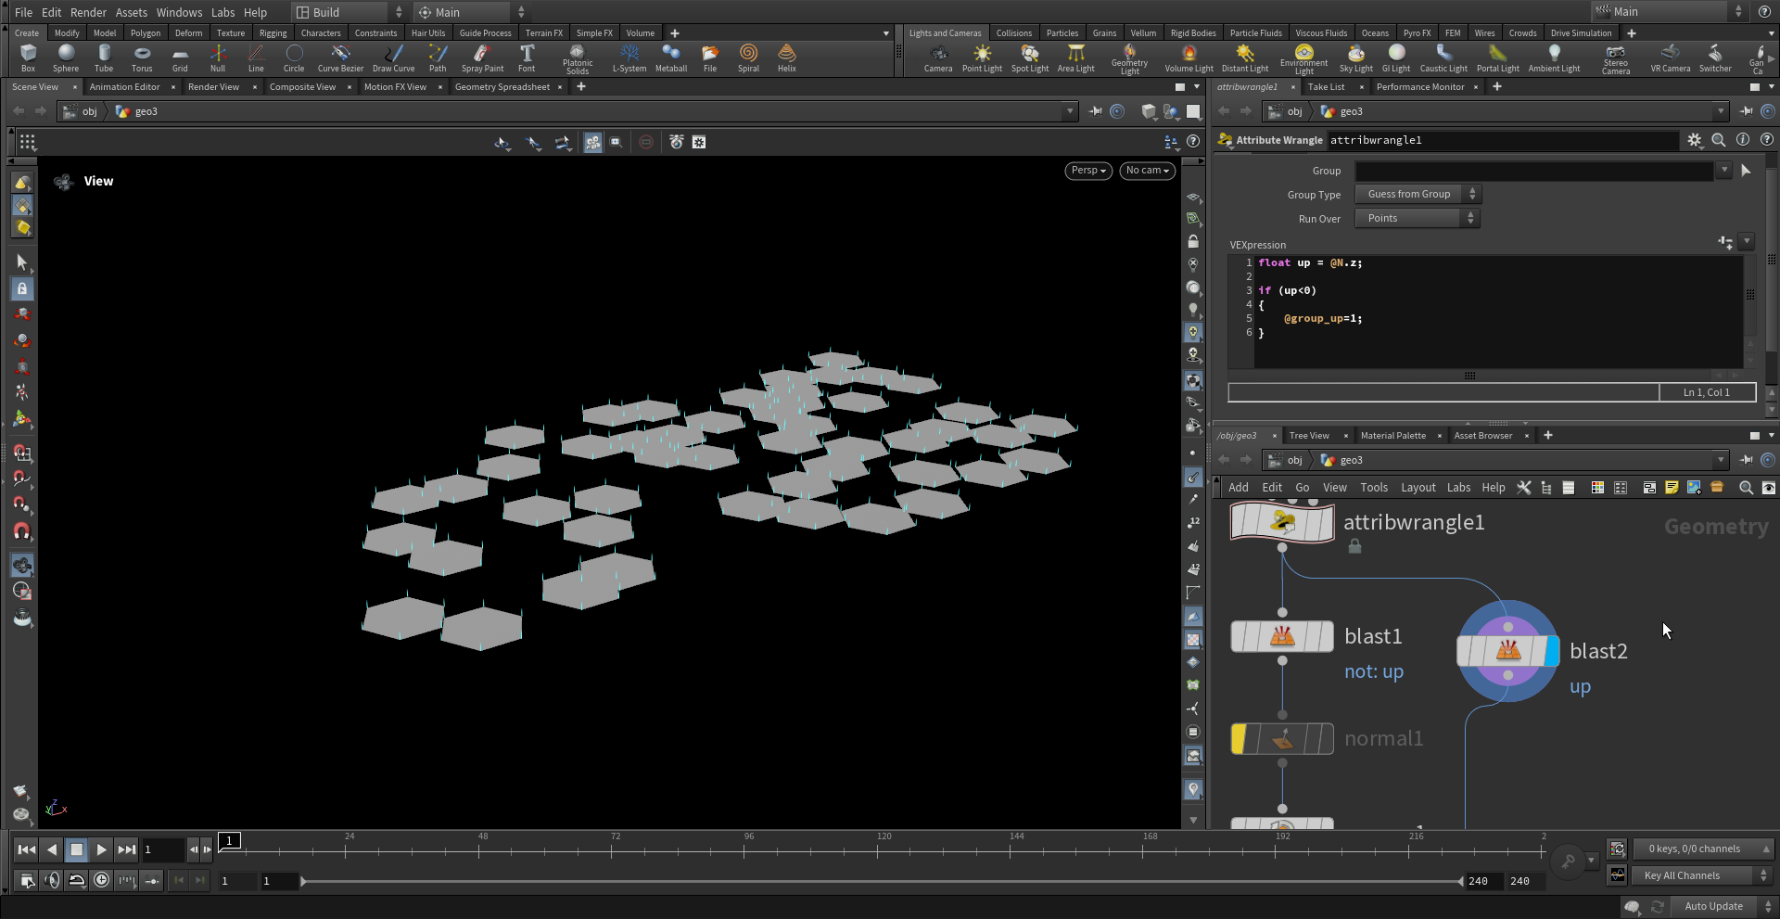Viewport: 1780px width, 919px height.
Task: Open parameter gear menu for attribwrangle1
Action: (1695, 140)
